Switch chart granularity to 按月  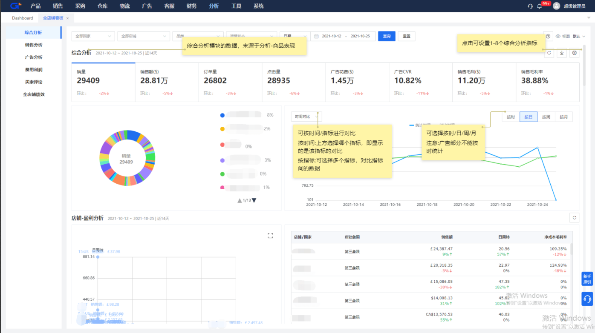click(x=563, y=117)
